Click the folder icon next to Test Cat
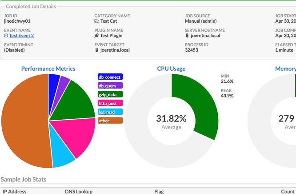The width and height of the screenshot is (296, 194). click(96, 21)
